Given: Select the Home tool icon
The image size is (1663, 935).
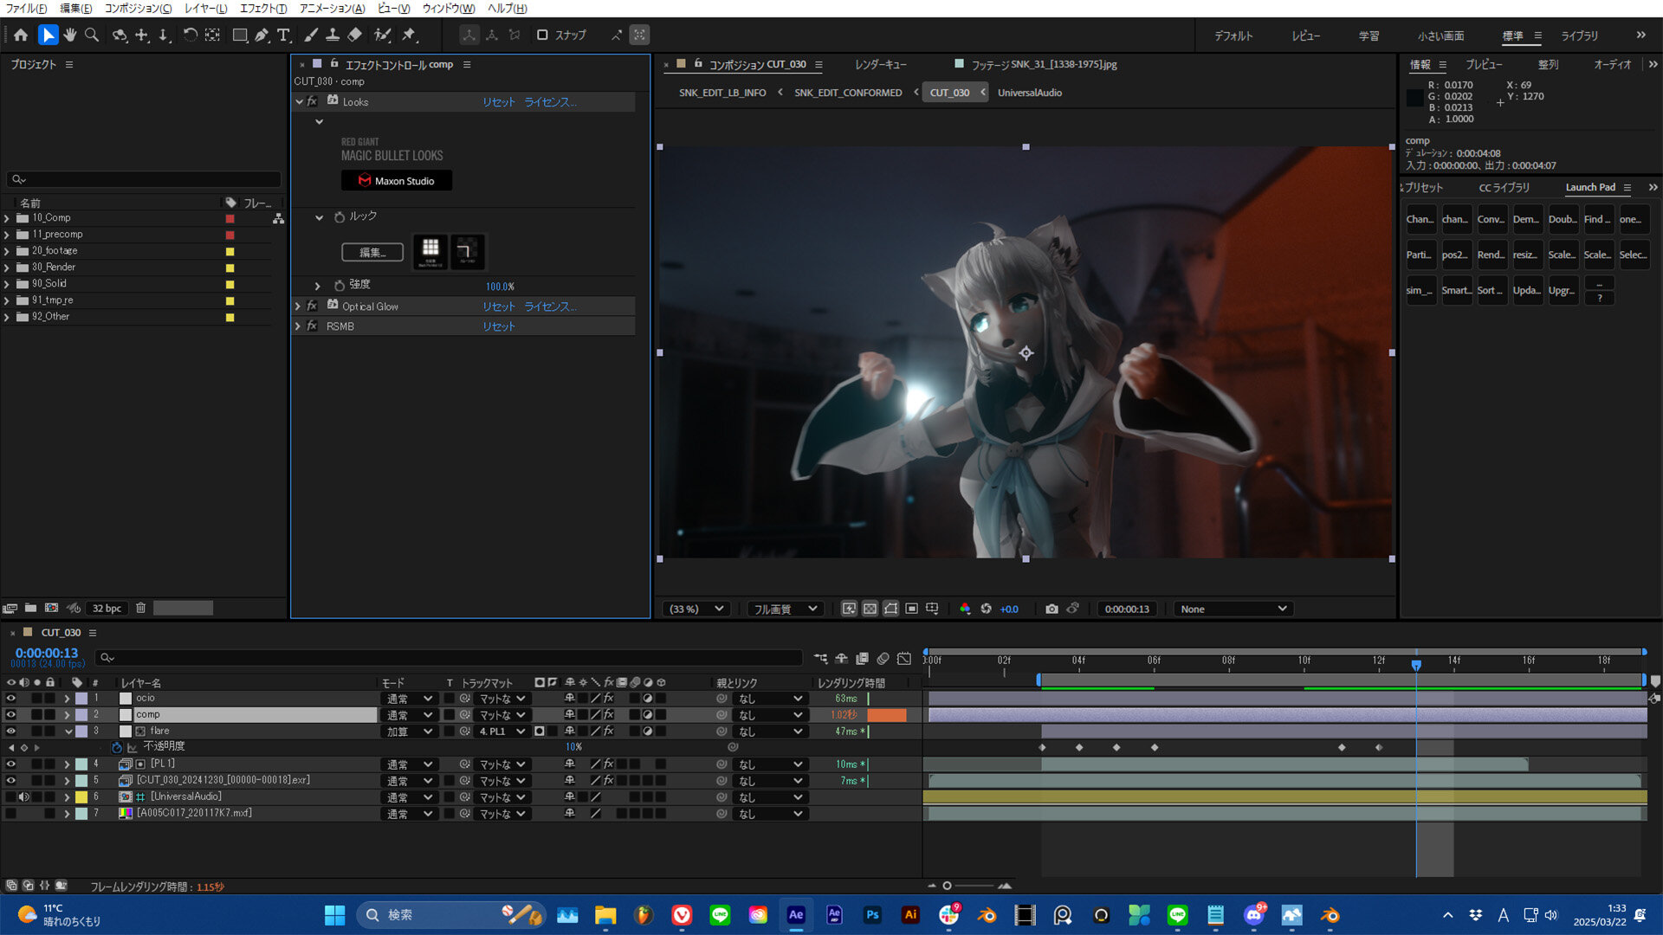Looking at the screenshot, I should click(21, 35).
